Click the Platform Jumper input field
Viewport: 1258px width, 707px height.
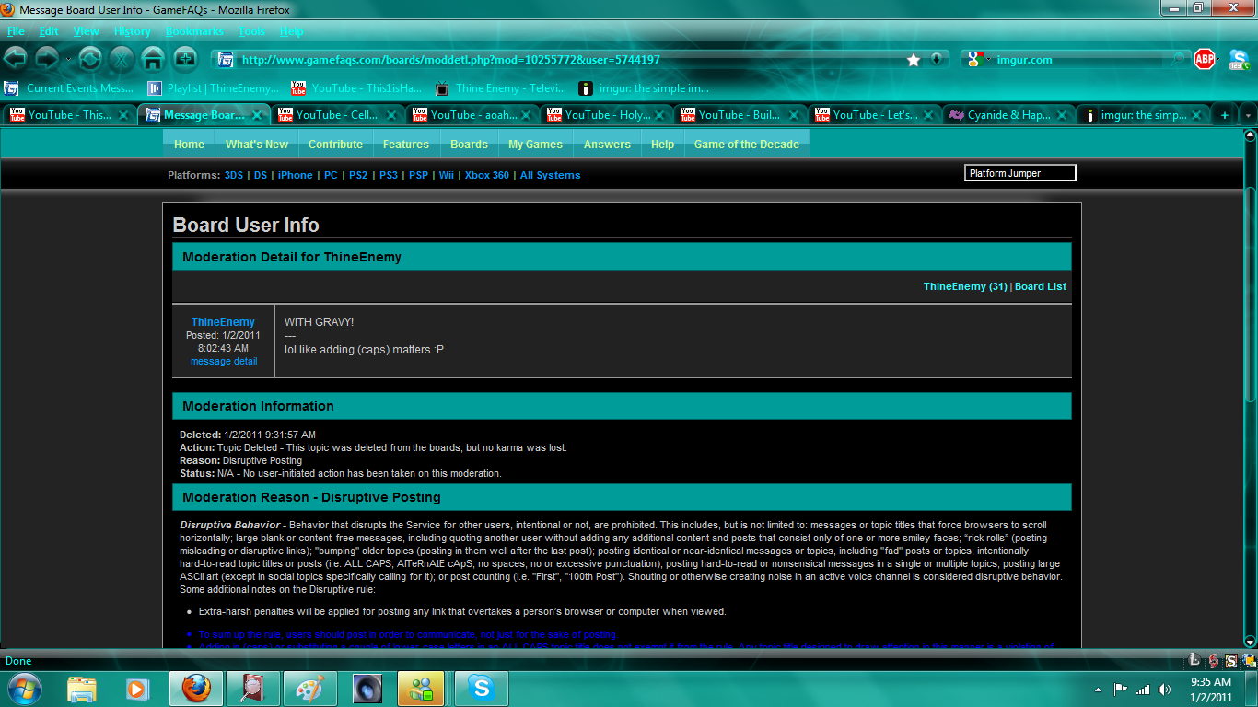point(1019,173)
